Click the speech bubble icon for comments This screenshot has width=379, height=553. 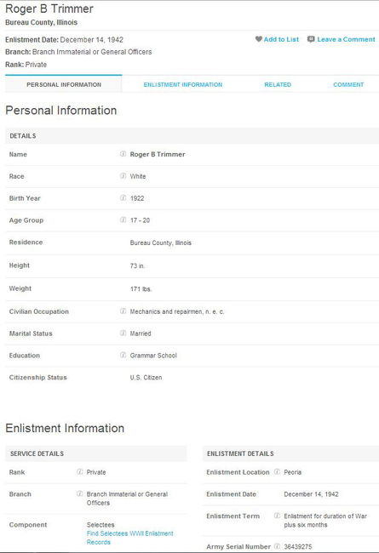tap(311, 39)
